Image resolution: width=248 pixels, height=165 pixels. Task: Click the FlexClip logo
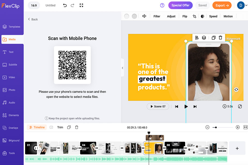click(x=10, y=6)
